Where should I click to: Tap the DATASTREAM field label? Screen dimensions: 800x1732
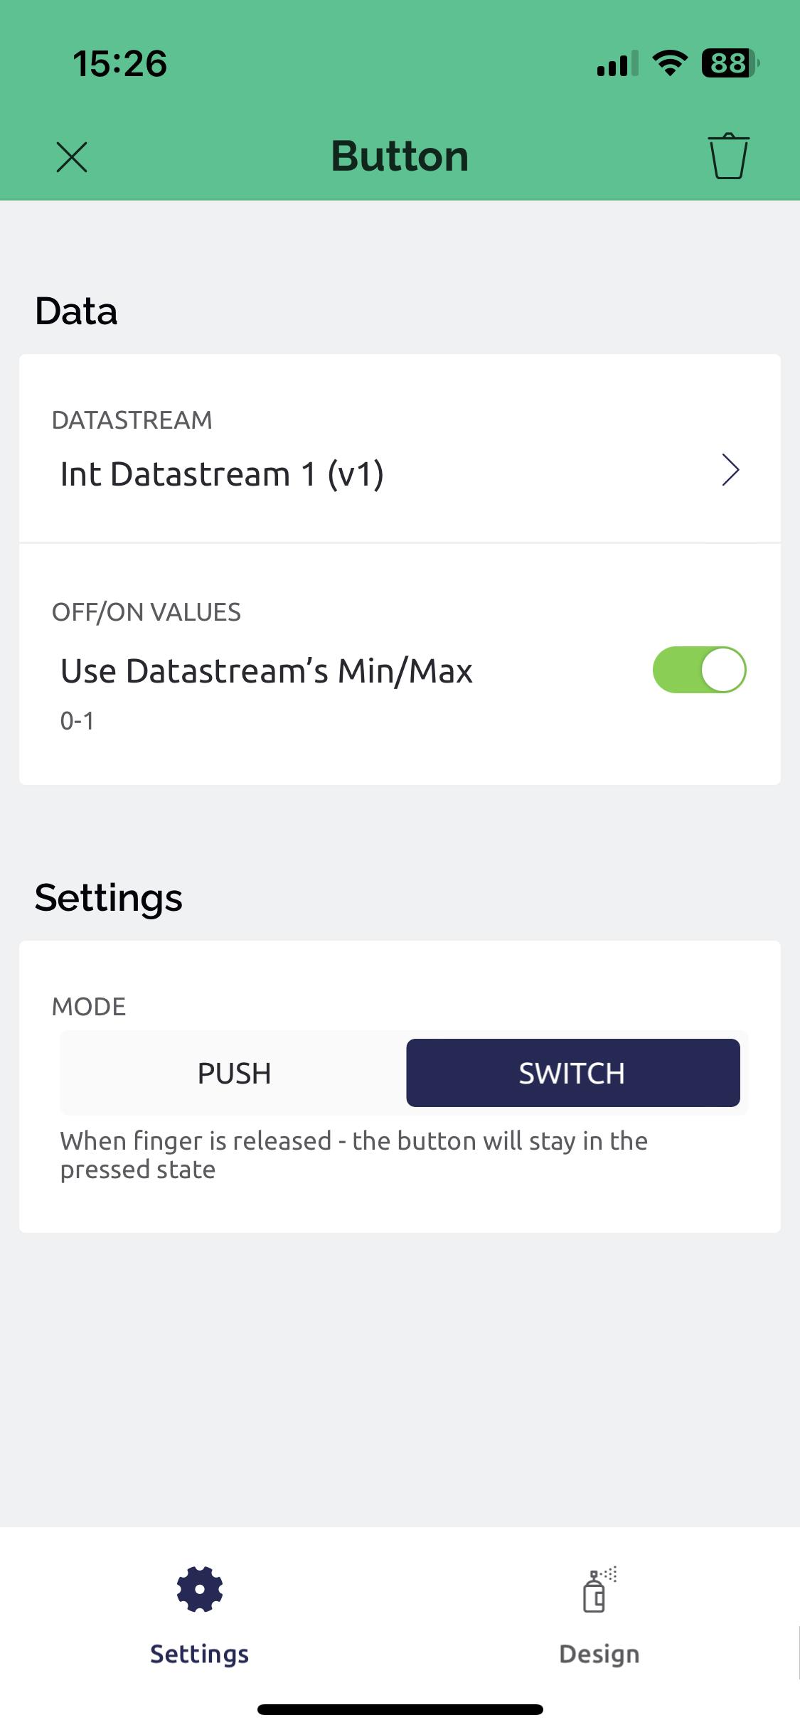[132, 420]
